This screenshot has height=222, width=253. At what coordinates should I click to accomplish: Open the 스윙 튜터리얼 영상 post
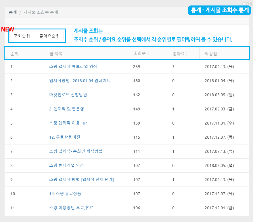click(66, 165)
